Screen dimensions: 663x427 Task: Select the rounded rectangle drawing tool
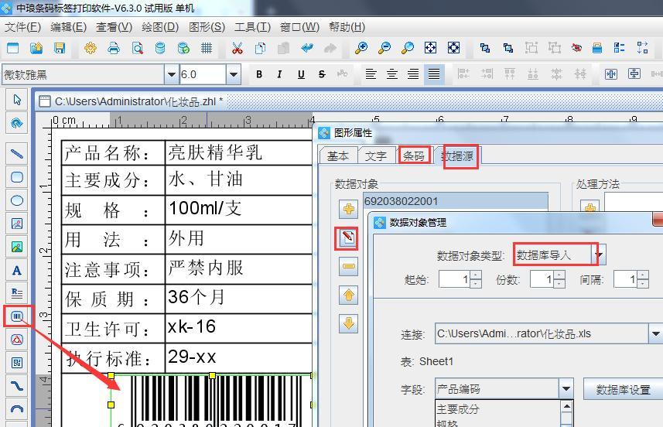point(17,177)
